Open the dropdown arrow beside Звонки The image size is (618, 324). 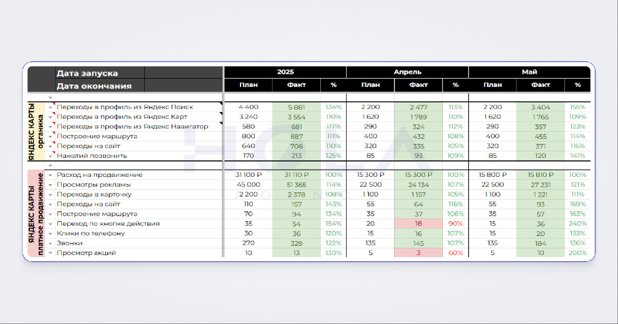(x=50, y=243)
